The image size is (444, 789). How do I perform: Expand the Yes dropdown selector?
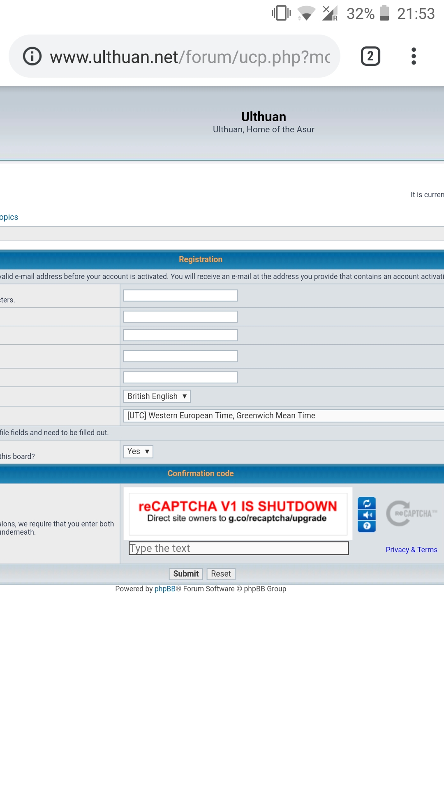pos(138,451)
